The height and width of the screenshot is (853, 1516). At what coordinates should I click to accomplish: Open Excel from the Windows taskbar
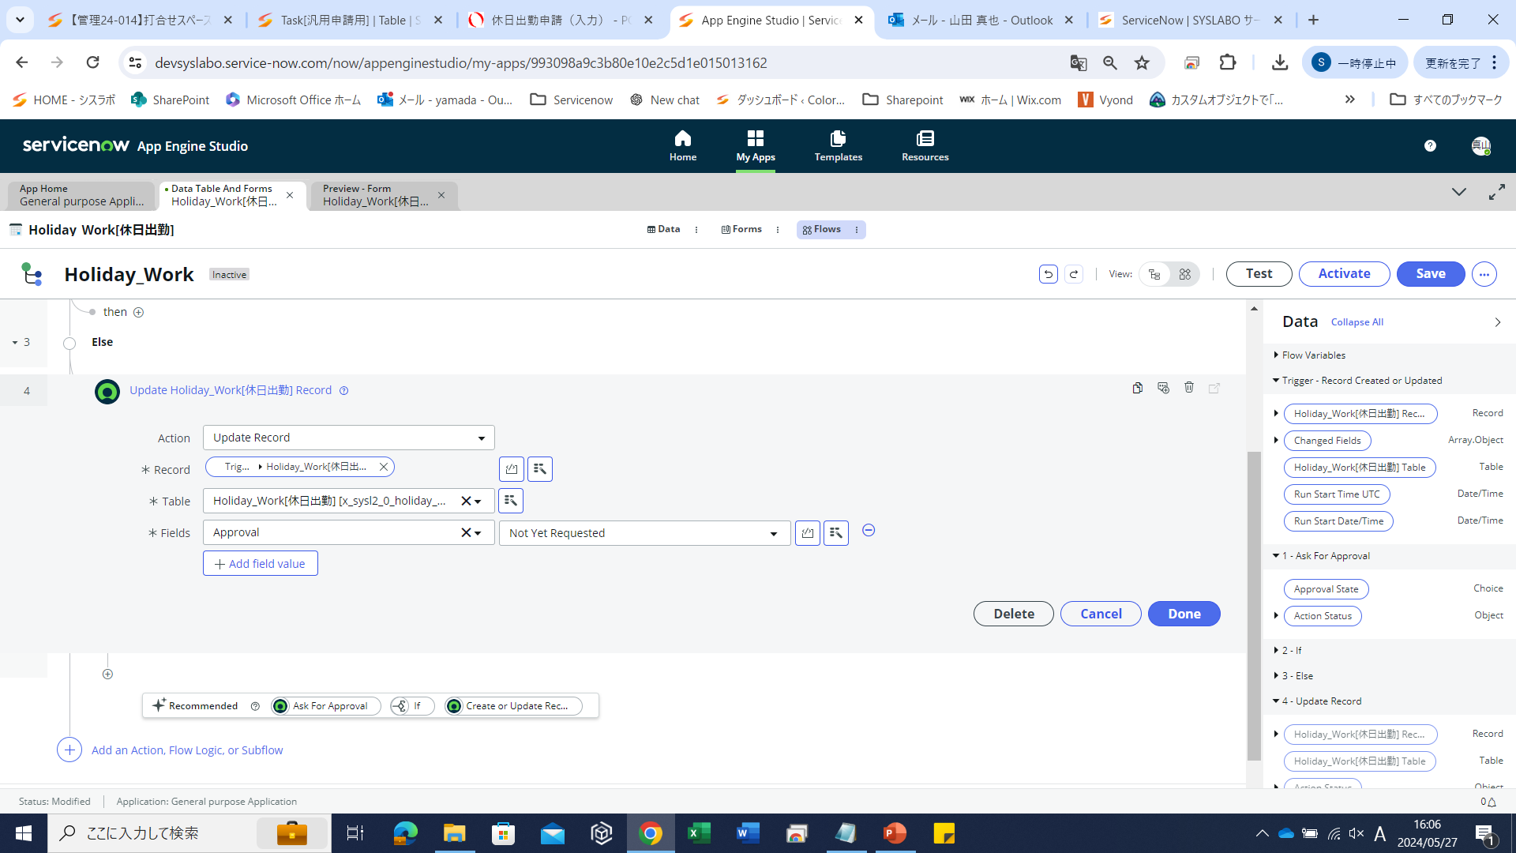pyautogui.click(x=699, y=833)
